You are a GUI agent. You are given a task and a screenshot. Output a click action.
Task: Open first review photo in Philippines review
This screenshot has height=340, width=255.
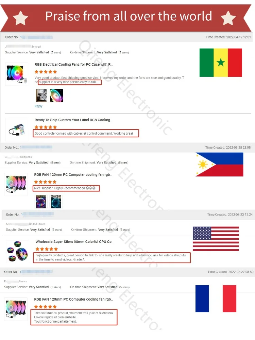pyautogui.click(x=41, y=202)
